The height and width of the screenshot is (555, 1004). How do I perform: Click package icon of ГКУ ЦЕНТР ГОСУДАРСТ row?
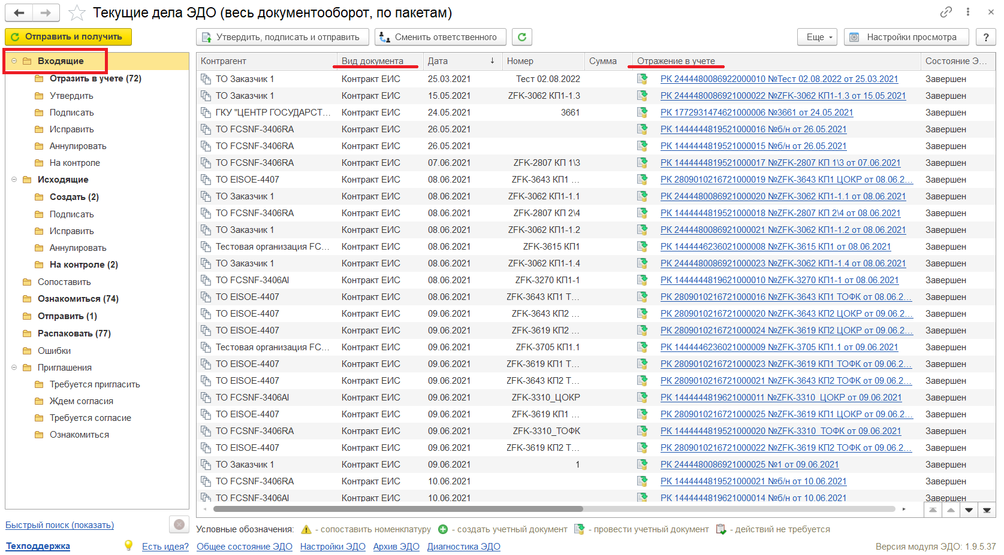point(206,113)
